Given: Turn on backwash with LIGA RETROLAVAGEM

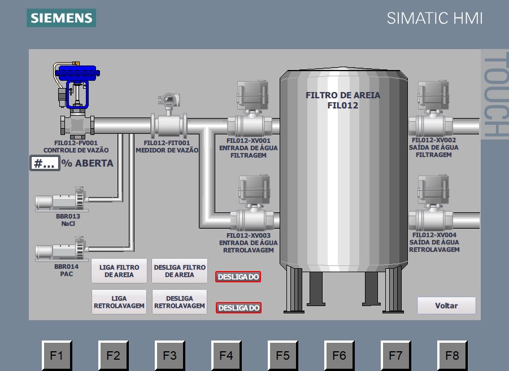Looking at the screenshot, I should click(119, 302).
